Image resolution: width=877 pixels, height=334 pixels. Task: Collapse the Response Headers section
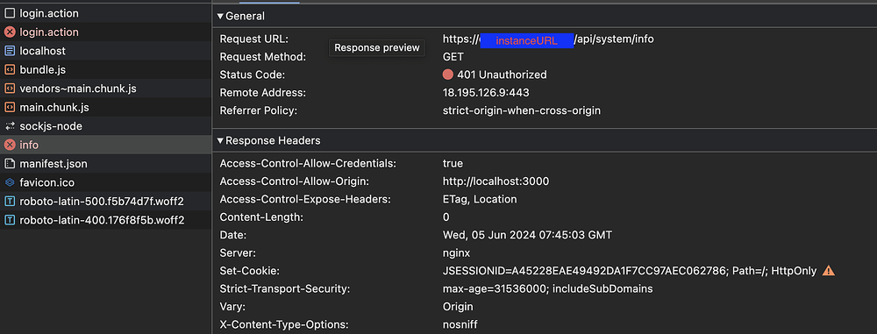[x=220, y=141]
